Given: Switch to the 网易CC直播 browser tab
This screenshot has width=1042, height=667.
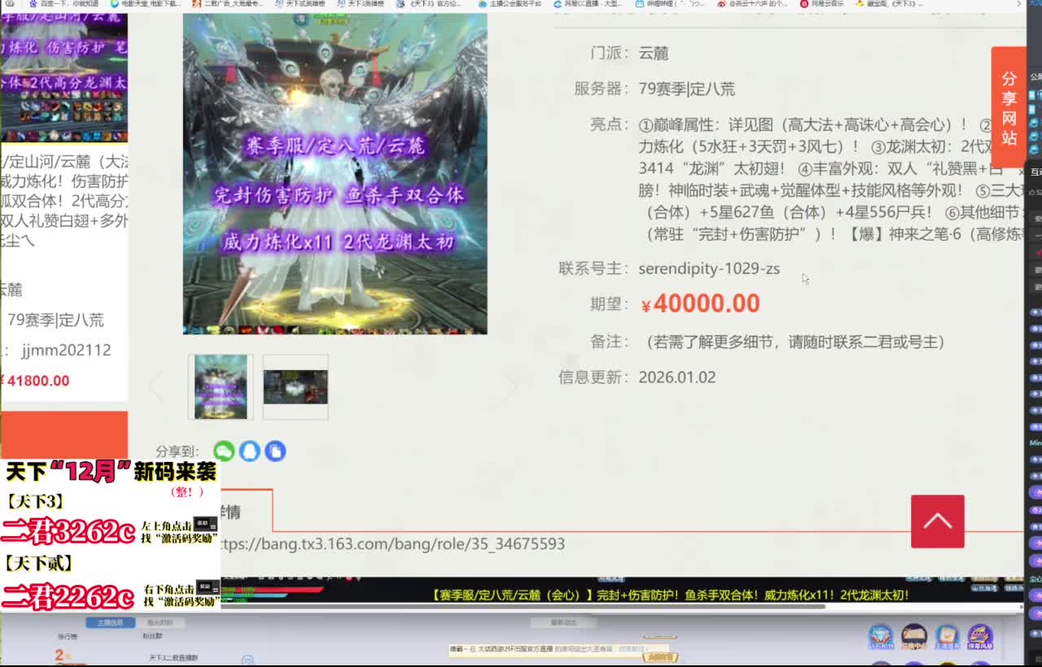Looking at the screenshot, I should (586, 4).
